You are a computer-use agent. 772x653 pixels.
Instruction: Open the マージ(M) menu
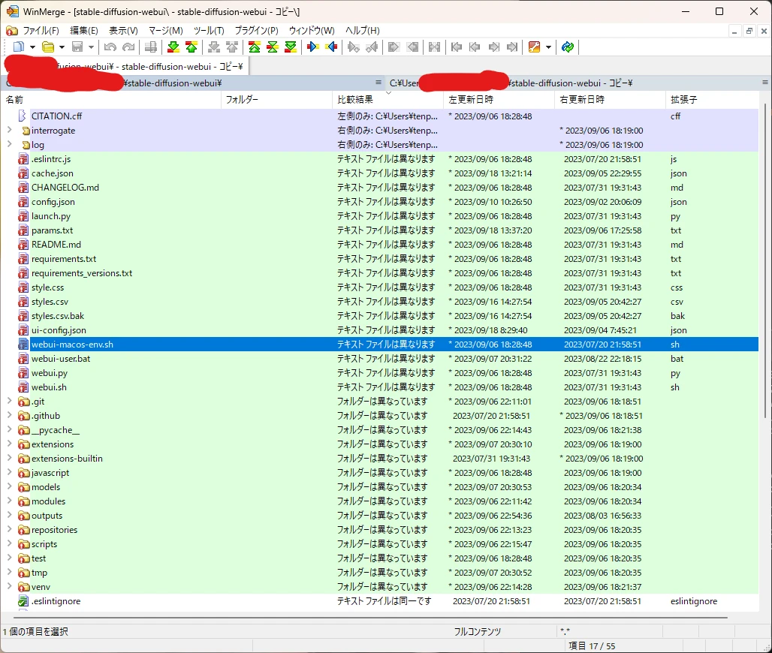pyautogui.click(x=166, y=31)
